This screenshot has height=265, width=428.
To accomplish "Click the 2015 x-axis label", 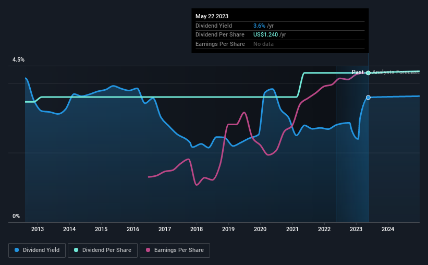I will (x=101, y=229).
